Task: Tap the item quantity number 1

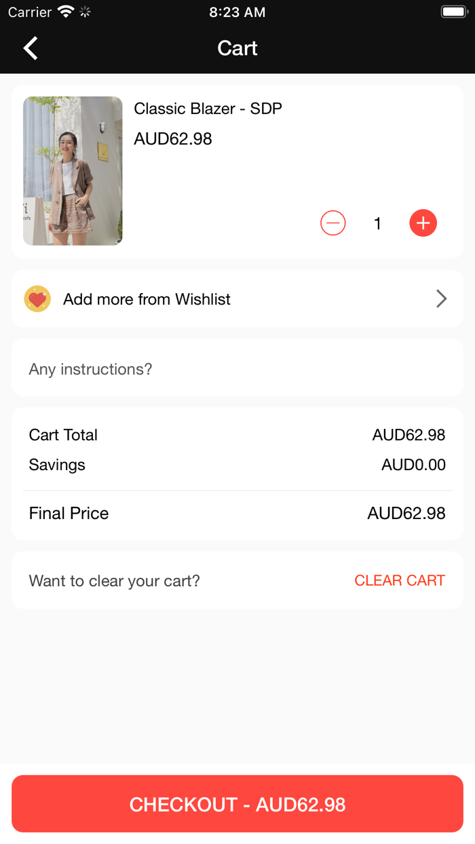Action: (x=378, y=223)
